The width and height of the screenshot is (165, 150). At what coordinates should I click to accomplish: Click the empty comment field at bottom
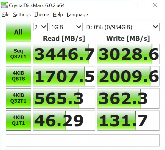tap(82, 140)
